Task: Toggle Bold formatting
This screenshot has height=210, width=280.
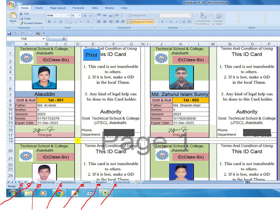Action: coord(49,22)
